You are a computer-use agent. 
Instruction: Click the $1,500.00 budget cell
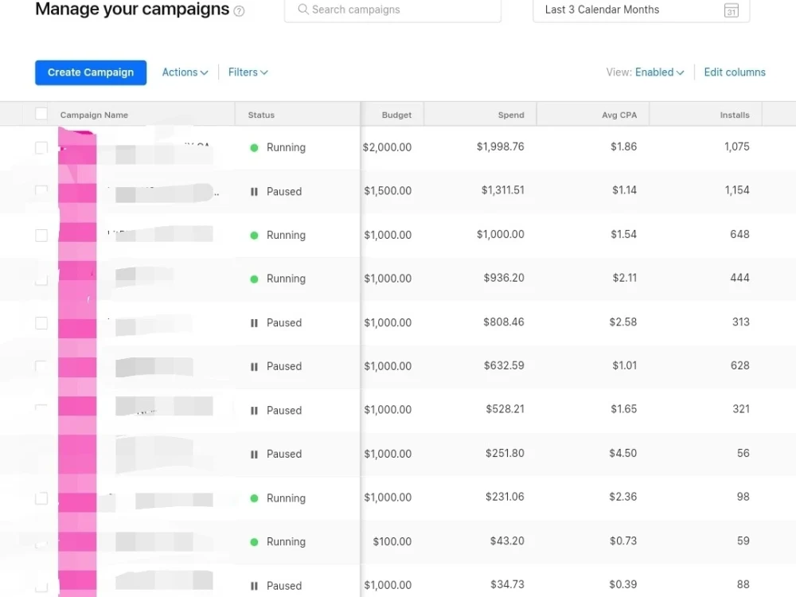click(x=388, y=191)
